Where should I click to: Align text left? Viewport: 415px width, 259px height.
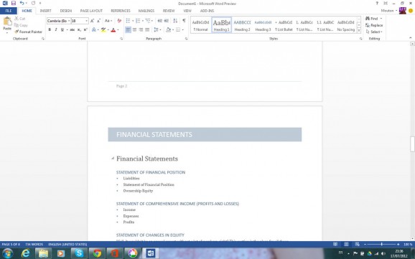tap(128, 29)
